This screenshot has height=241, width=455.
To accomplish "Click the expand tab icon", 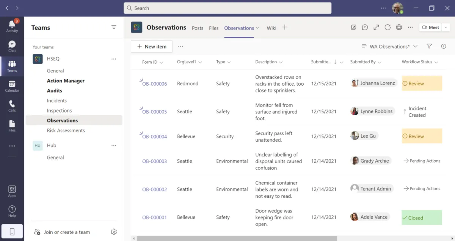I will tap(376, 27).
